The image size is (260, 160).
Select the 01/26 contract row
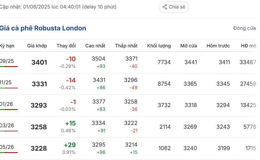pyautogui.click(x=6, y=104)
